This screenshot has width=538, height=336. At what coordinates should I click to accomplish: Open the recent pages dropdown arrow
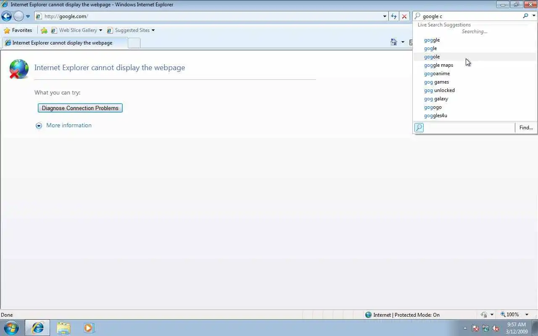(28, 16)
